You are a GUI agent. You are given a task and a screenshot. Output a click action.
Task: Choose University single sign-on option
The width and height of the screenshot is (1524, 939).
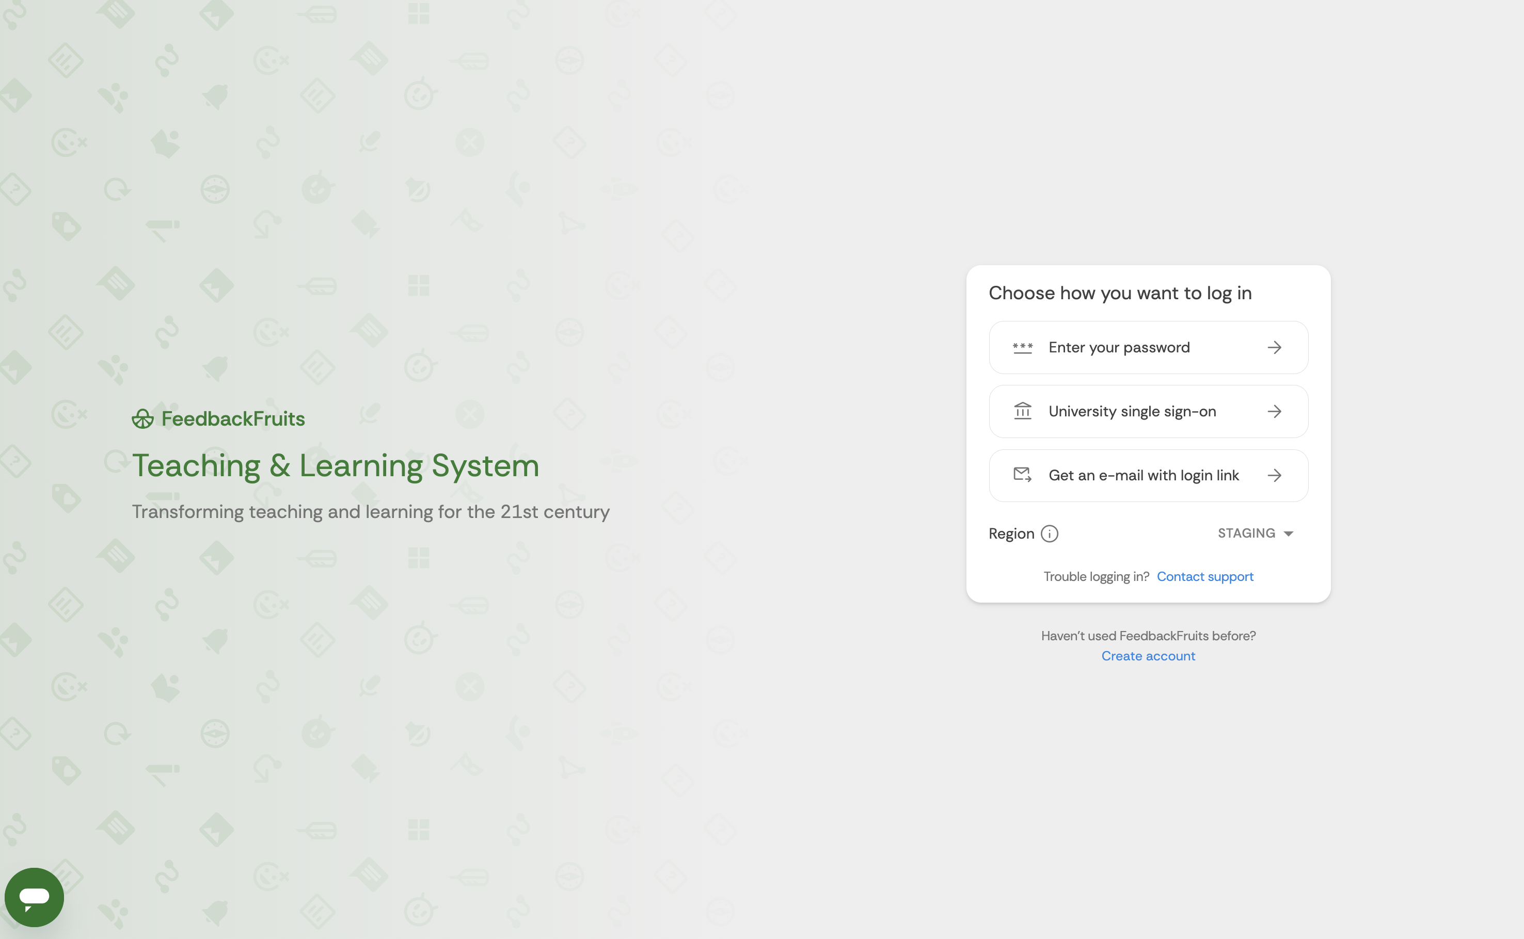[x=1148, y=411]
